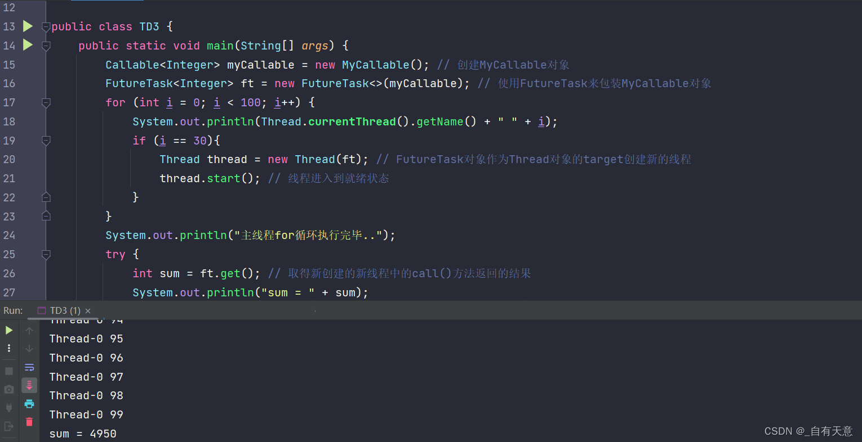862x442 pixels.
Task: Click the plug attach debugger icon
Action: (9, 407)
